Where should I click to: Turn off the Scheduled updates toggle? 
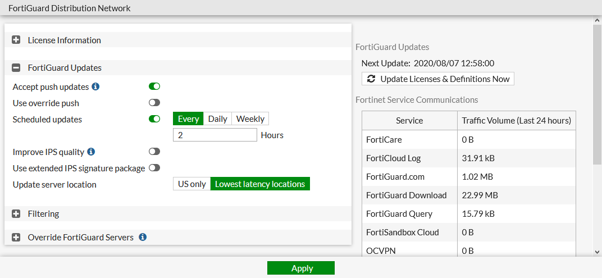154,119
